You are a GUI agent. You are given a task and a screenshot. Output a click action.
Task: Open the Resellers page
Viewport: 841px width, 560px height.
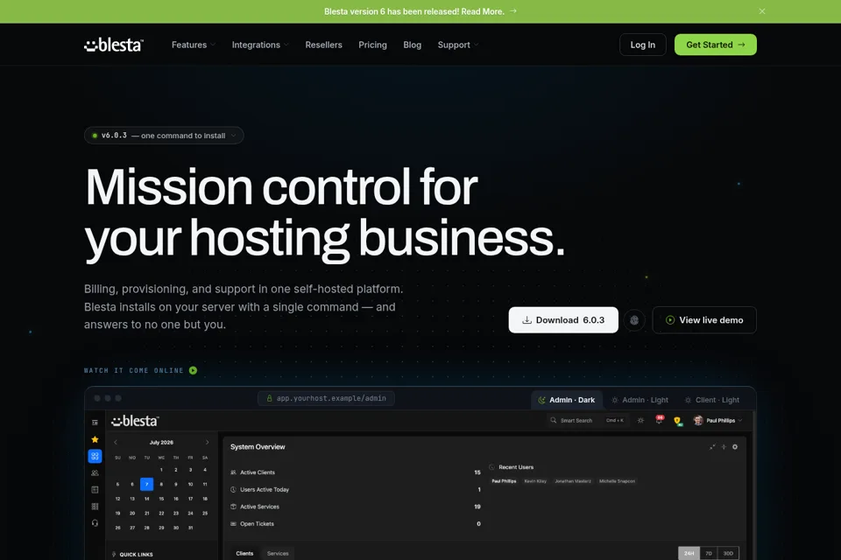pyautogui.click(x=323, y=45)
